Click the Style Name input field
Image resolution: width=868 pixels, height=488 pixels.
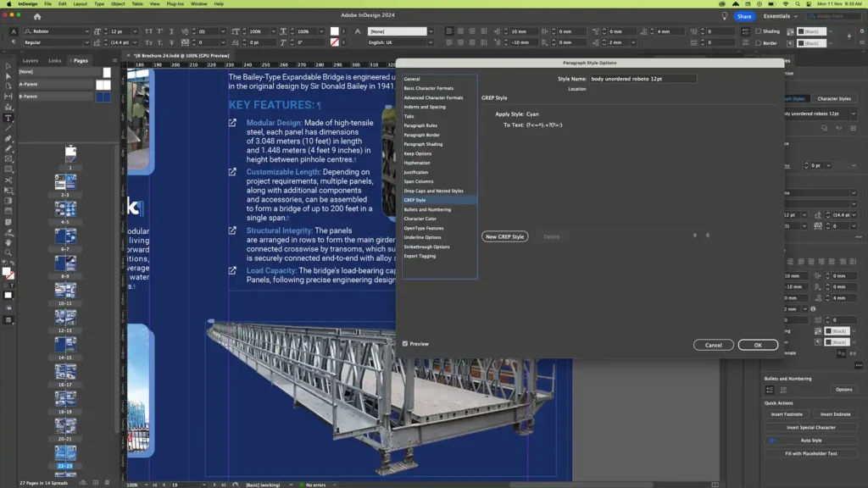(643, 79)
